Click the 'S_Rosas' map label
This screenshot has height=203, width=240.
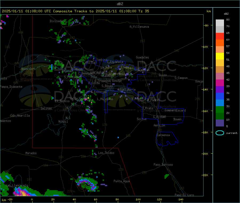[x=107, y=86]
